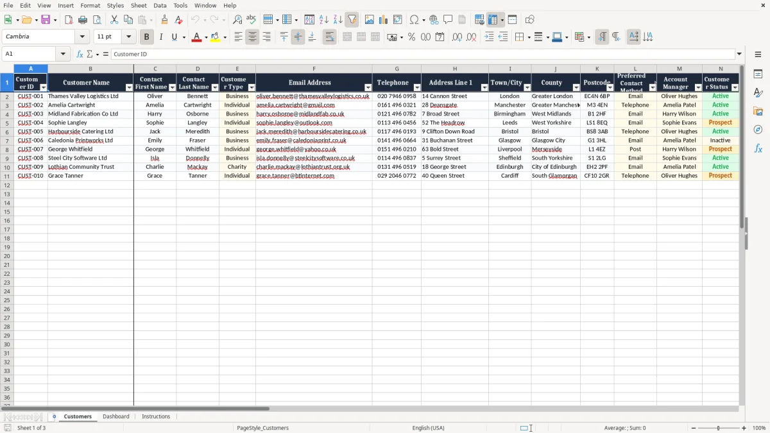Open font color dropdown arrow
Image resolution: width=770 pixels, height=433 pixels.
click(205, 37)
